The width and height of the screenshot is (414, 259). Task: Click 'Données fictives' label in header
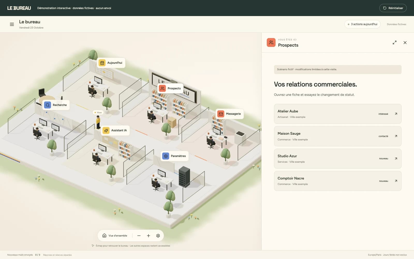[396, 24]
